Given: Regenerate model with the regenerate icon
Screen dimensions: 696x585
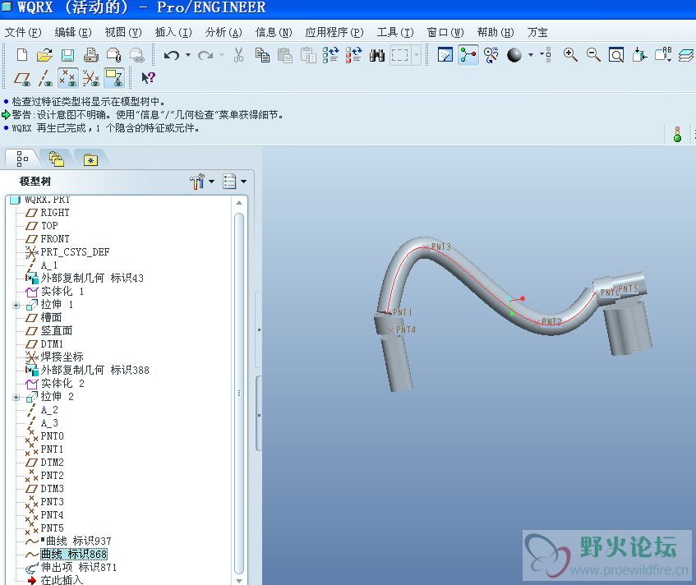Looking at the screenshot, I should [330, 55].
